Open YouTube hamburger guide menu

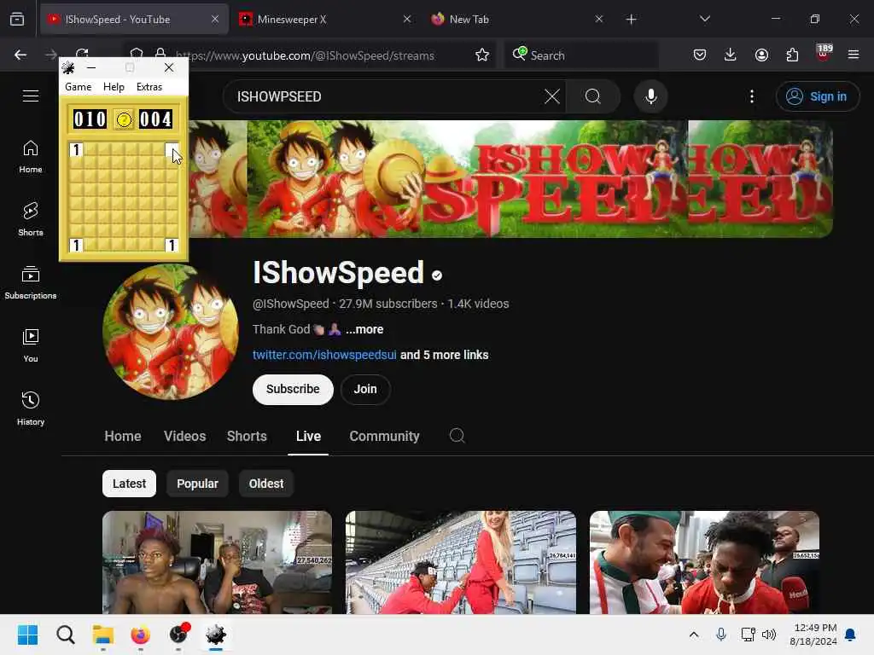31,96
